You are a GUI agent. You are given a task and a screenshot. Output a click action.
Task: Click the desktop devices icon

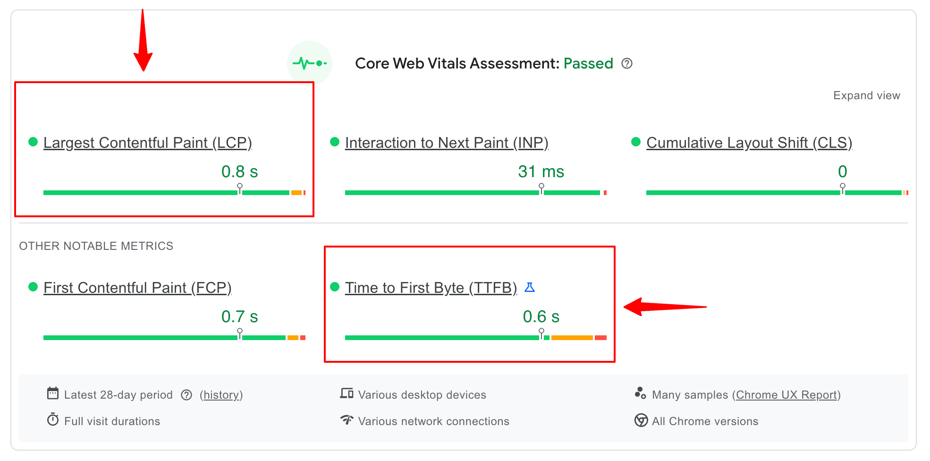click(x=346, y=393)
